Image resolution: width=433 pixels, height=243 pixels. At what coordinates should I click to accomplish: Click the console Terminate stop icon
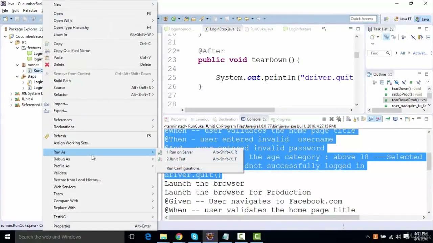[324, 119]
